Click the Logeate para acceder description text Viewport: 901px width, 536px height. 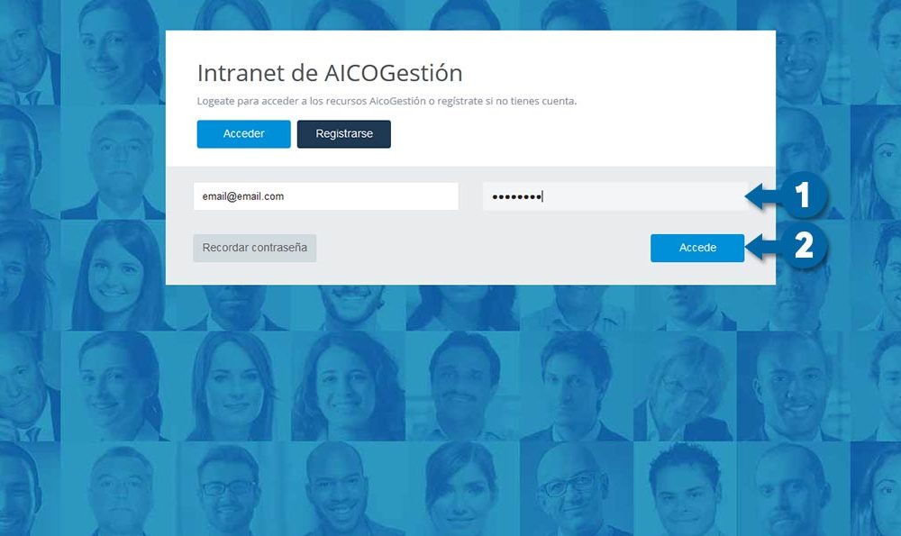click(x=387, y=101)
